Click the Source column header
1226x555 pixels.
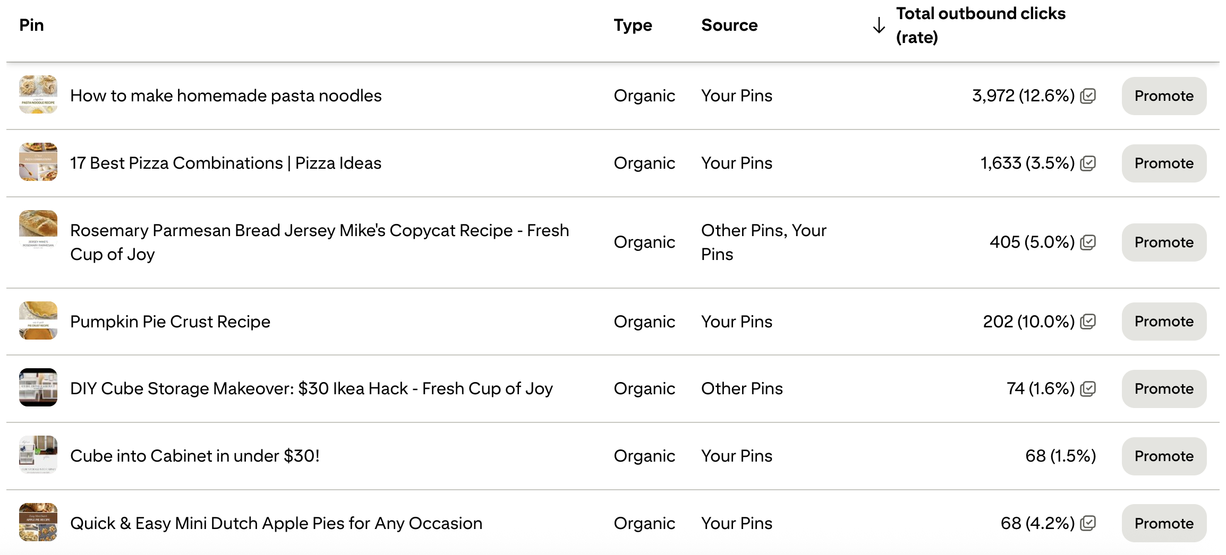tap(729, 25)
